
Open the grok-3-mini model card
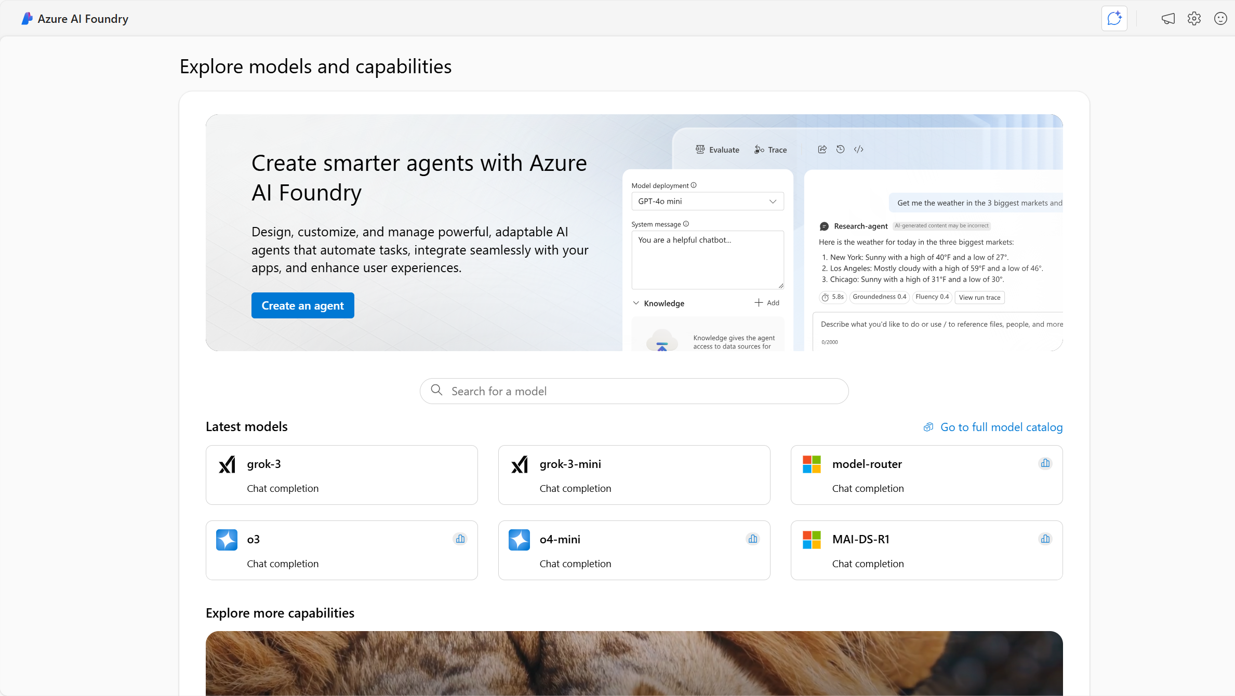click(x=634, y=475)
